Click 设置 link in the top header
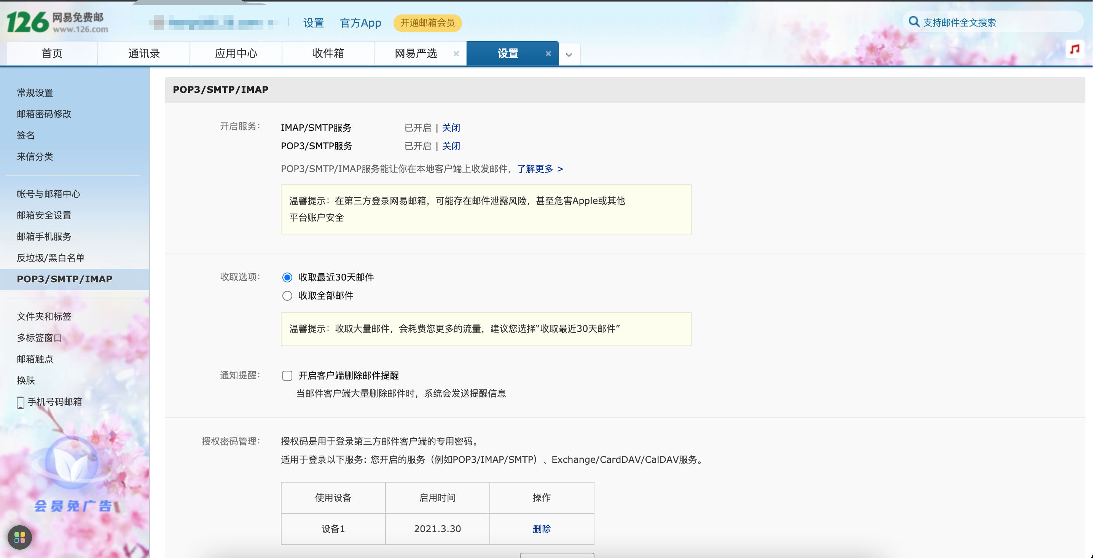 point(314,23)
